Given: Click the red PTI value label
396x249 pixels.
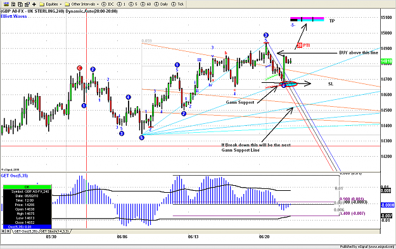Looking at the screenshot, I should pos(303,46).
